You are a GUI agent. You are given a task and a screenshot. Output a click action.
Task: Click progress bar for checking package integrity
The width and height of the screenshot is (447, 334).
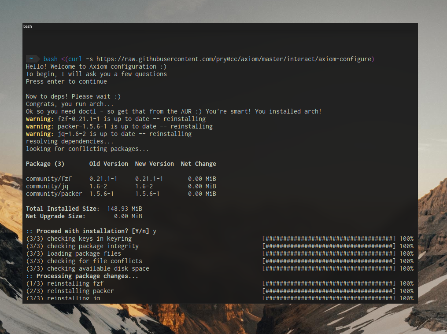(x=329, y=246)
